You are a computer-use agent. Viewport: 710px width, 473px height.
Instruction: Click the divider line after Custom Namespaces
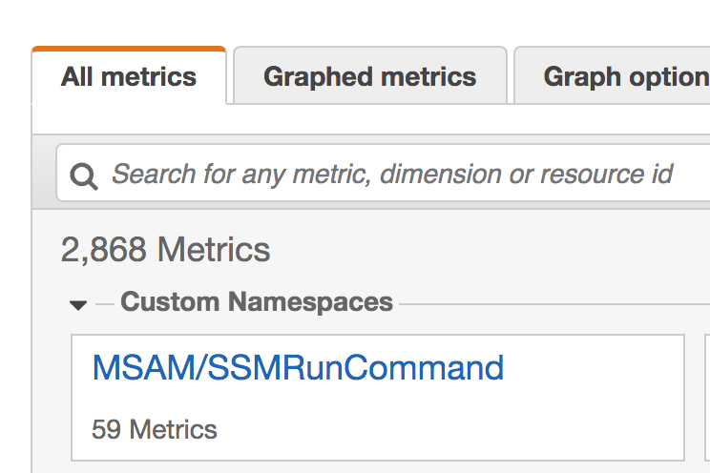pyautogui.click(x=554, y=304)
